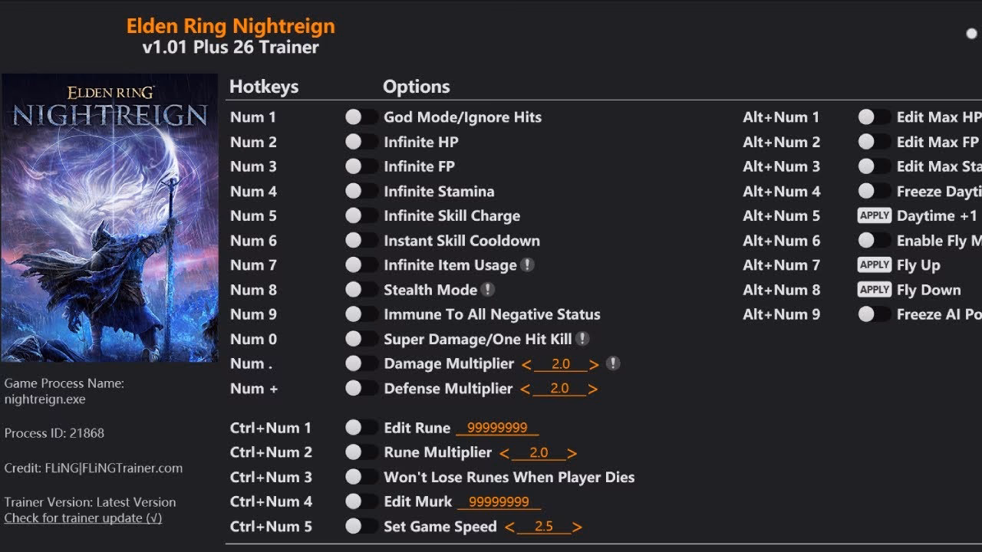The width and height of the screenshot is (982, 552).
Task: Decrease Damage Multiplier with left arrow
Action: [526, 365]
